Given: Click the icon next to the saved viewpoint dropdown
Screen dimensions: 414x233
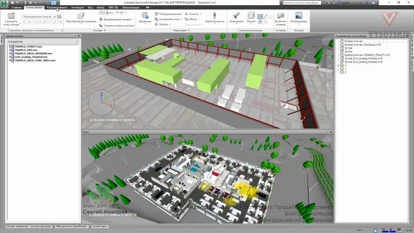Looking at the screenshot, I should pos(60,16).
